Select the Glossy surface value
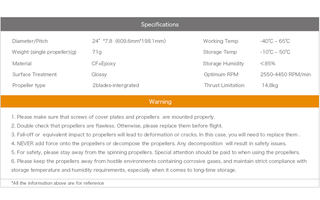This screenshot has width=320, height=200. 99,74
